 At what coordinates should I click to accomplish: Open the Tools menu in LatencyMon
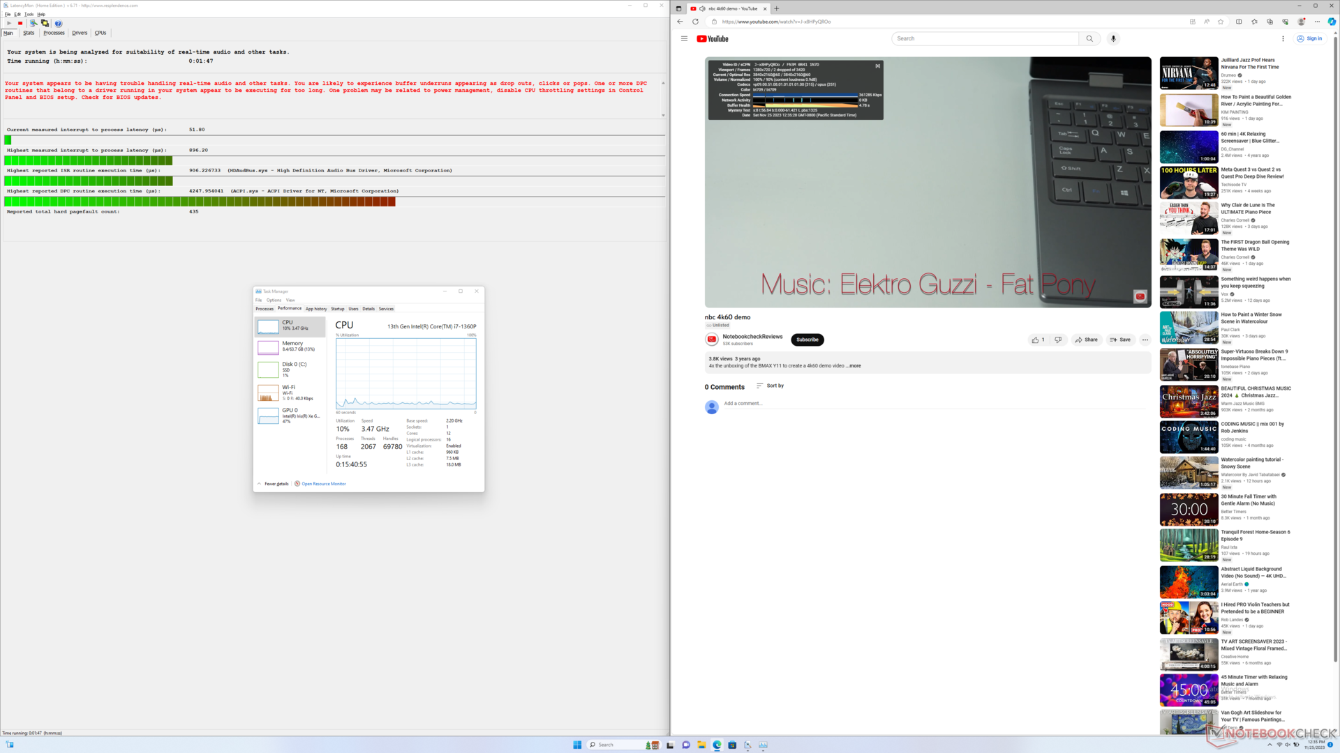[29, 14]
